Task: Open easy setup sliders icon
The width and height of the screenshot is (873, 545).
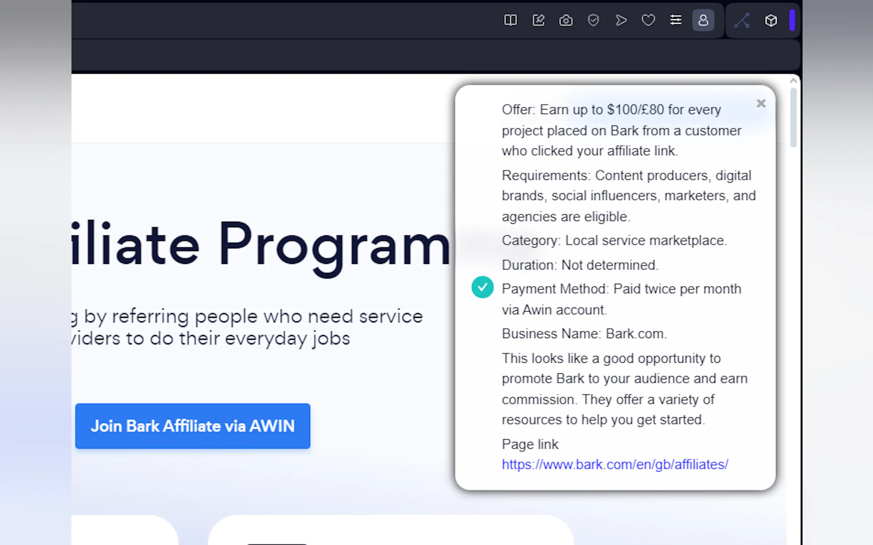Action: pos(676,20)
